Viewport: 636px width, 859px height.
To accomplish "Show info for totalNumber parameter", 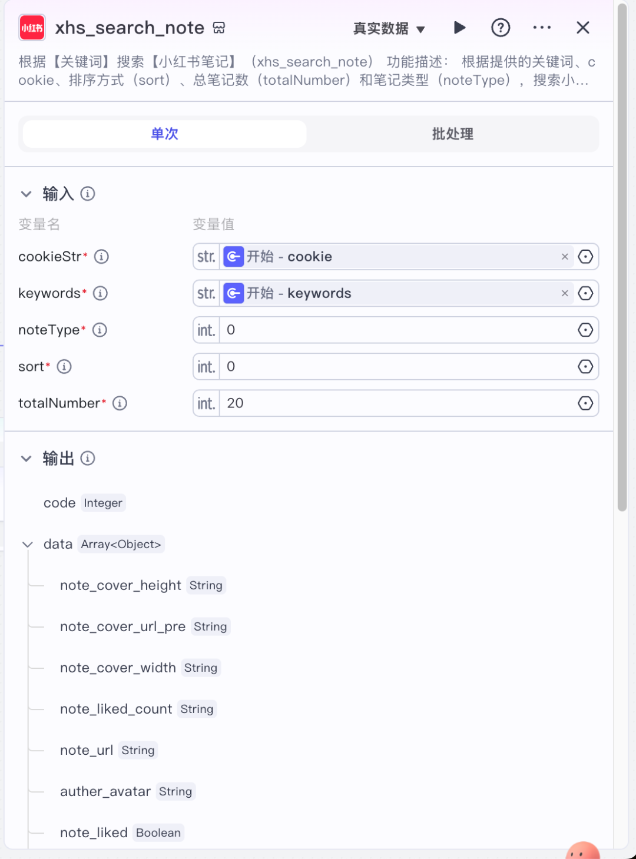I will click(x=120, y=403).
